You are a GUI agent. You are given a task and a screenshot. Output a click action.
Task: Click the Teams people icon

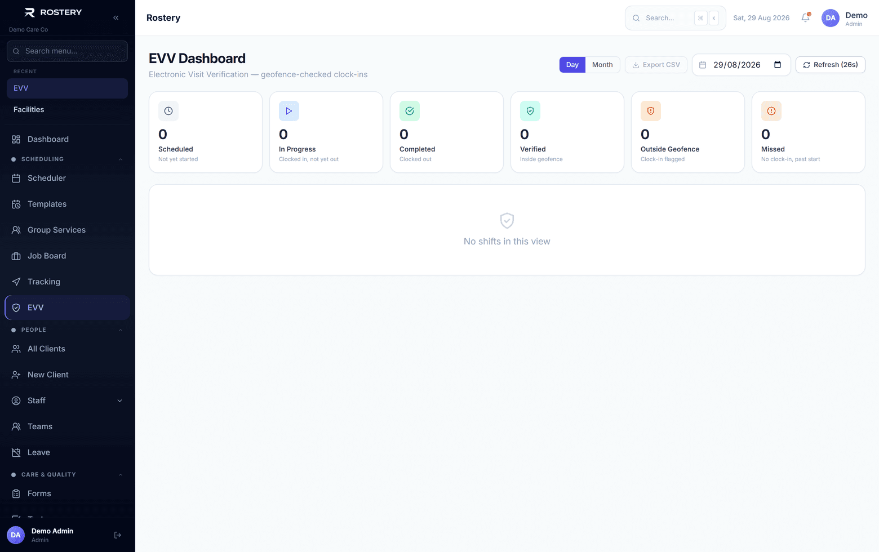(16, 426)
